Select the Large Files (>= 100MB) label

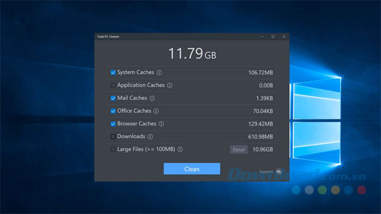tap(146, 149)
